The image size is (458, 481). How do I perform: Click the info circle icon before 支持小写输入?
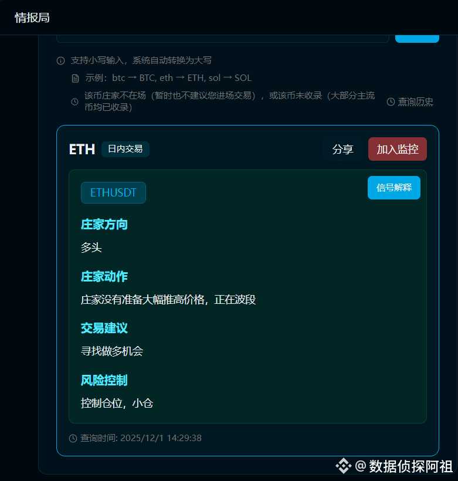61,61
